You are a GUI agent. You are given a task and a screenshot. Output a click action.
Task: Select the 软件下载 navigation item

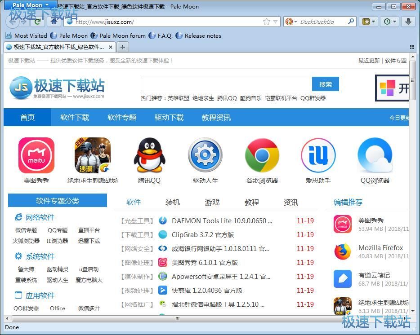coord(75,117)
